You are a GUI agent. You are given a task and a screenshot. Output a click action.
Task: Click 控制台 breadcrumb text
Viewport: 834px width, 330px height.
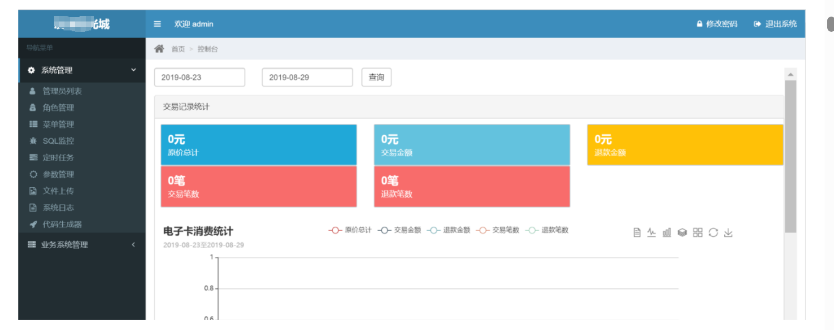(208, 49)
